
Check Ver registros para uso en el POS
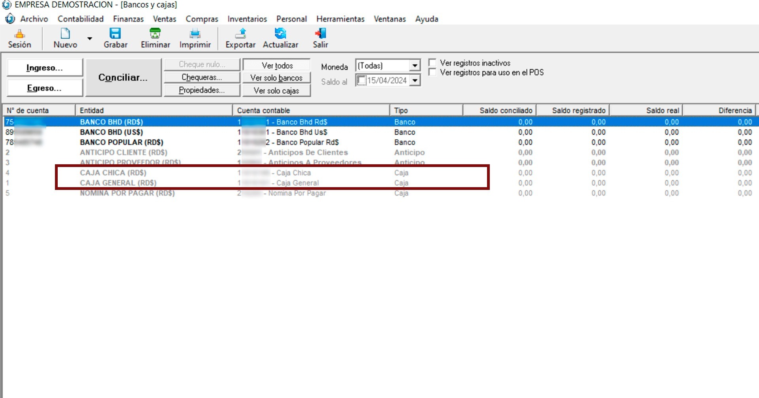432,72
